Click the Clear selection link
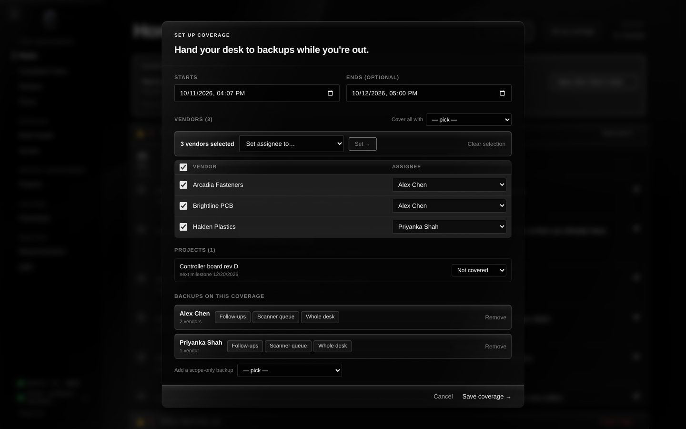Image resolution: width=686 pixels, height=429 pixels. 486,144
